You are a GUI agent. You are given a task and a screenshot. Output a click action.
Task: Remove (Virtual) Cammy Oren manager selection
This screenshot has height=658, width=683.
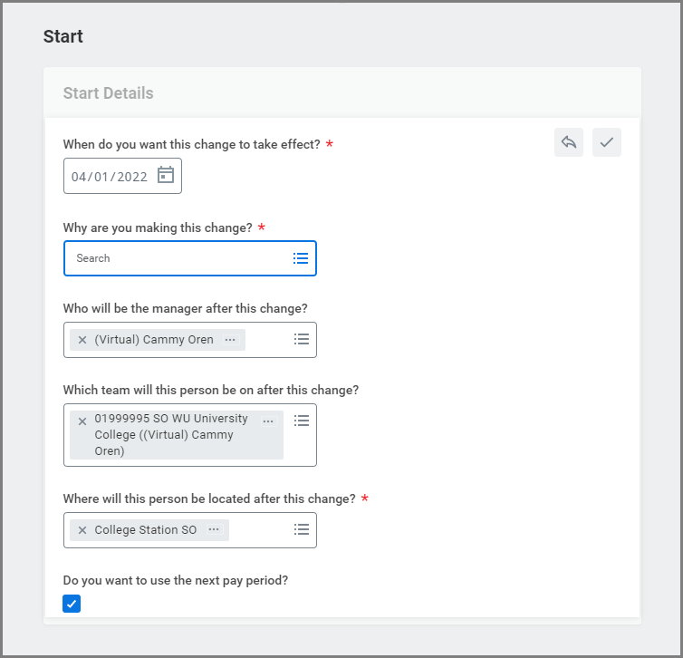(82, 340)
